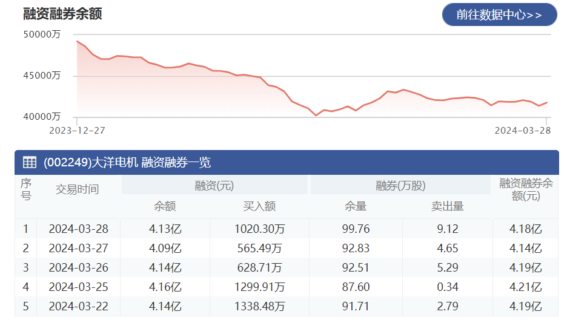Viewport: 567px width, 323px height.
Task: Click the 565.49万 buy amount
Action: pos(259,248)
